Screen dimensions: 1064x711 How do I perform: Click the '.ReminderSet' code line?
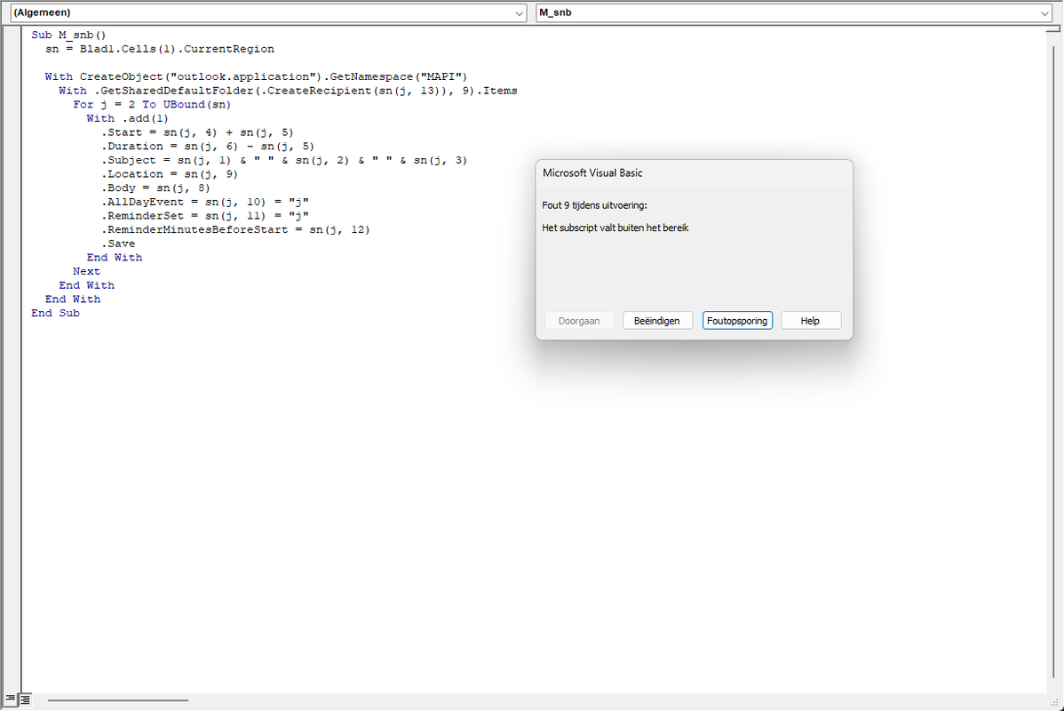click(205, 216)
